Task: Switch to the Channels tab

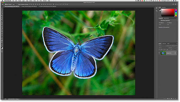Action: [164, 44]
